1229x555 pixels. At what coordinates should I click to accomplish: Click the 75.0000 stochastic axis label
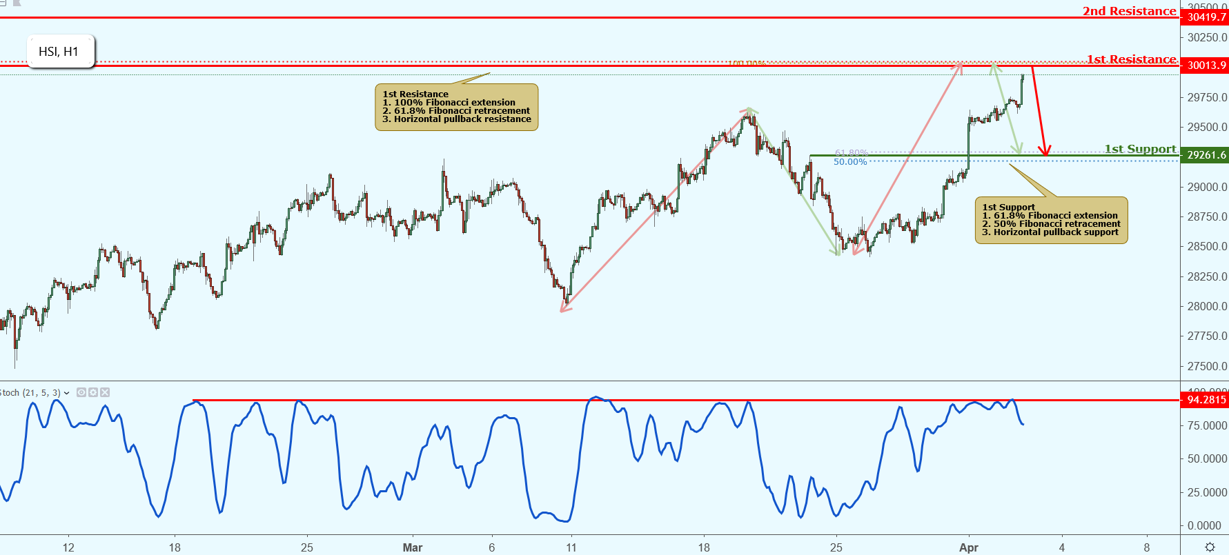pos(1207,425)
